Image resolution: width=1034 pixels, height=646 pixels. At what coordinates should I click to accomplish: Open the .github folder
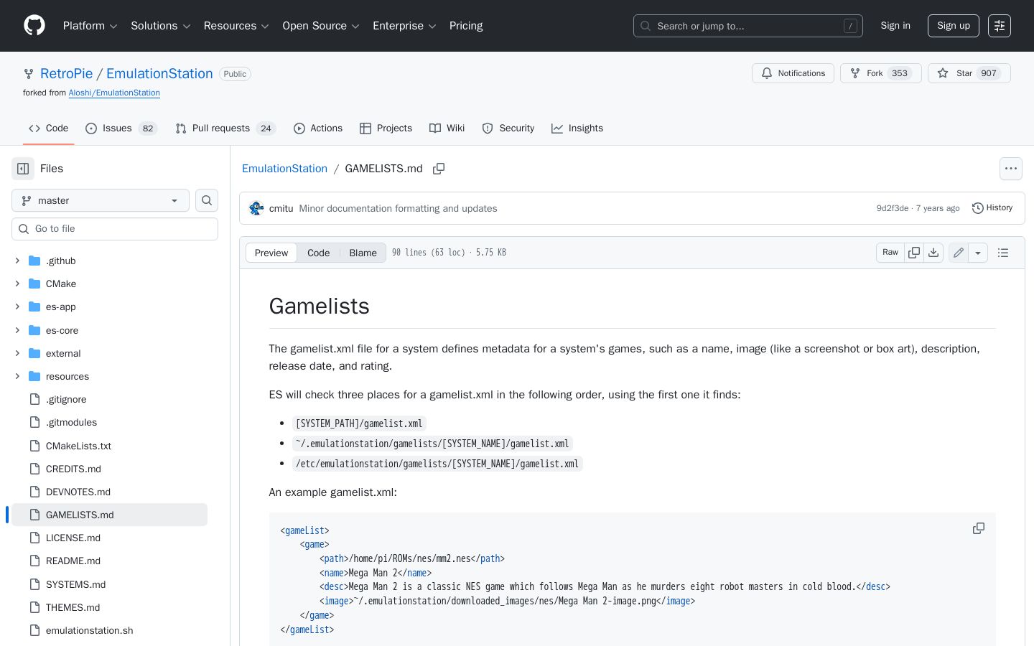pos(60,261)
